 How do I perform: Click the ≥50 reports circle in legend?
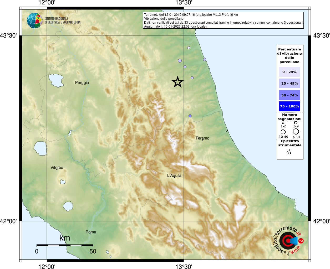(296, 131)
